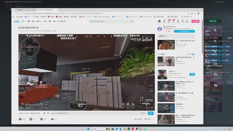Viewport: 233px width, 131px height.
Task: Click the report (稿件投诉) warning icon
Action: [135, 119]
